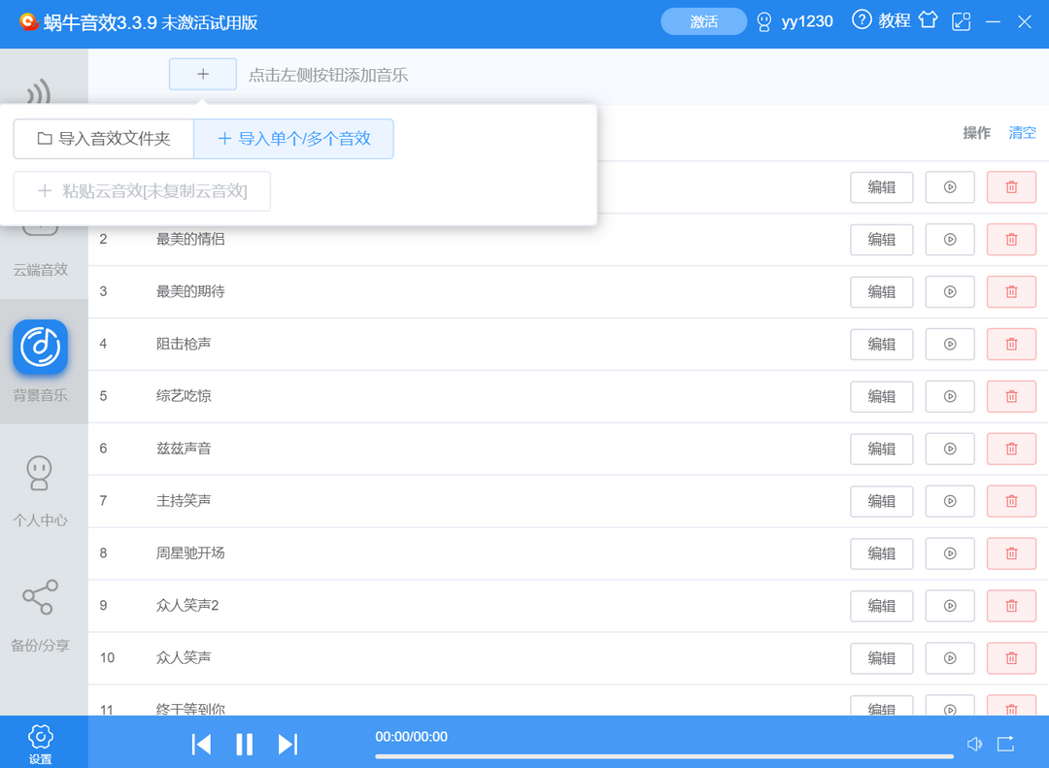
Task: Click 清空 to clear the music list
Action: coord(1021,133)
